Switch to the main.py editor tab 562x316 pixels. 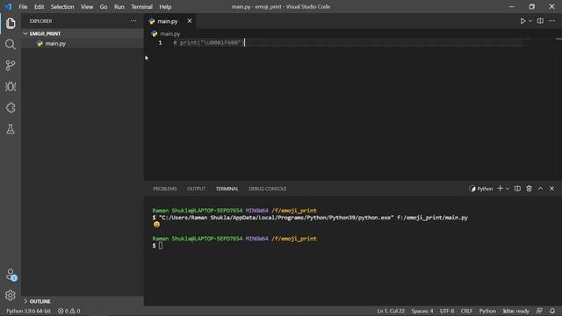tap(168, 21)
